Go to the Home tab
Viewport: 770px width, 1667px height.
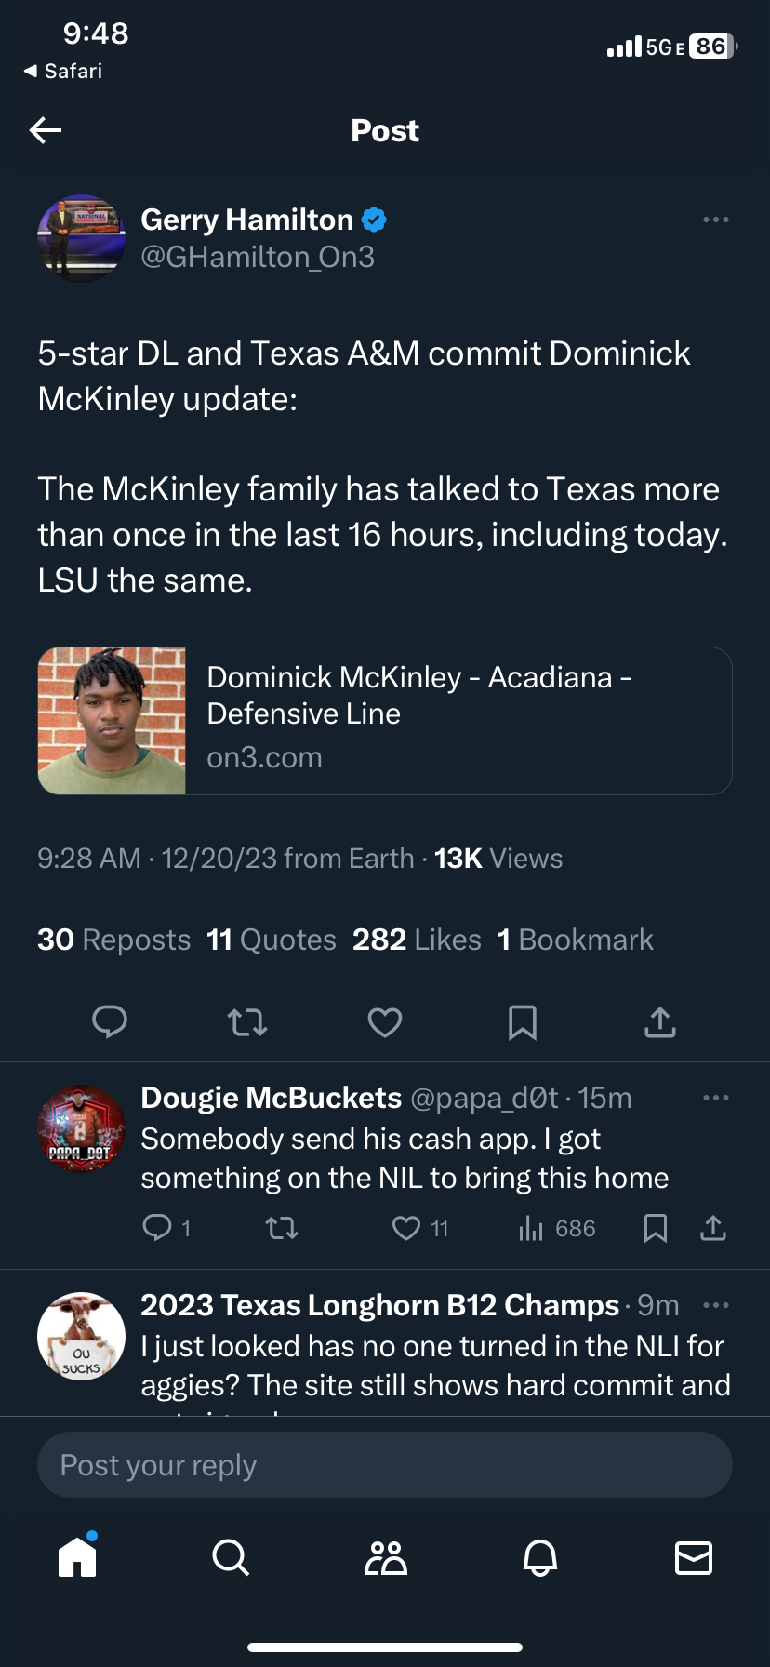tap(77, 1556)
